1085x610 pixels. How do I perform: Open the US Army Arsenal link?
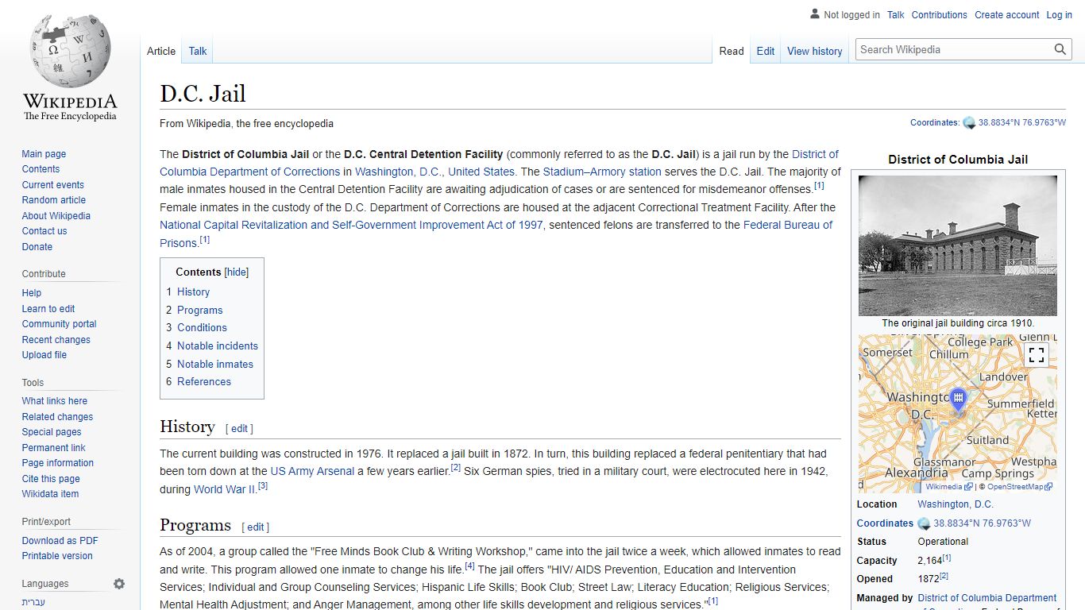312,471
